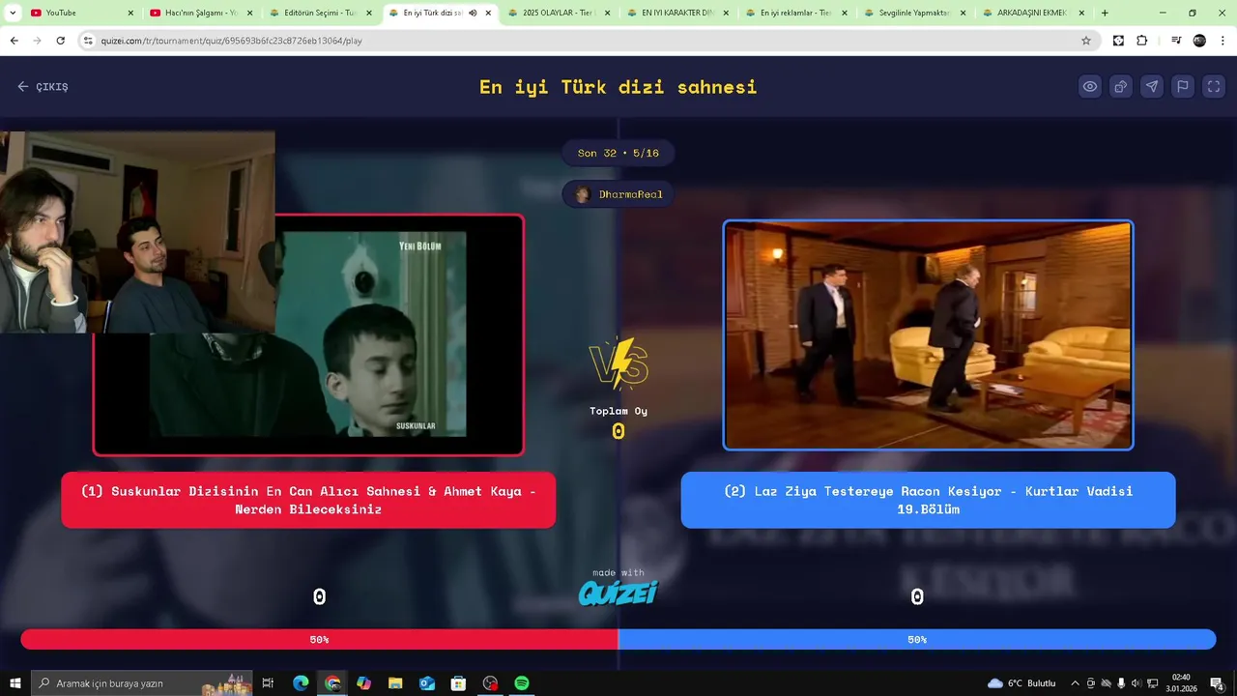Go back to previous page
This screenshot has height=696, width=1237.
(x=14, y=41)
